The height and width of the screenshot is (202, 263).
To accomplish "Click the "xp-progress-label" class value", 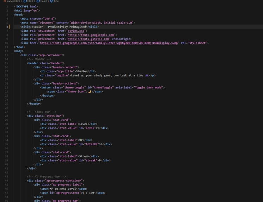I will click(x=67, y=185).
